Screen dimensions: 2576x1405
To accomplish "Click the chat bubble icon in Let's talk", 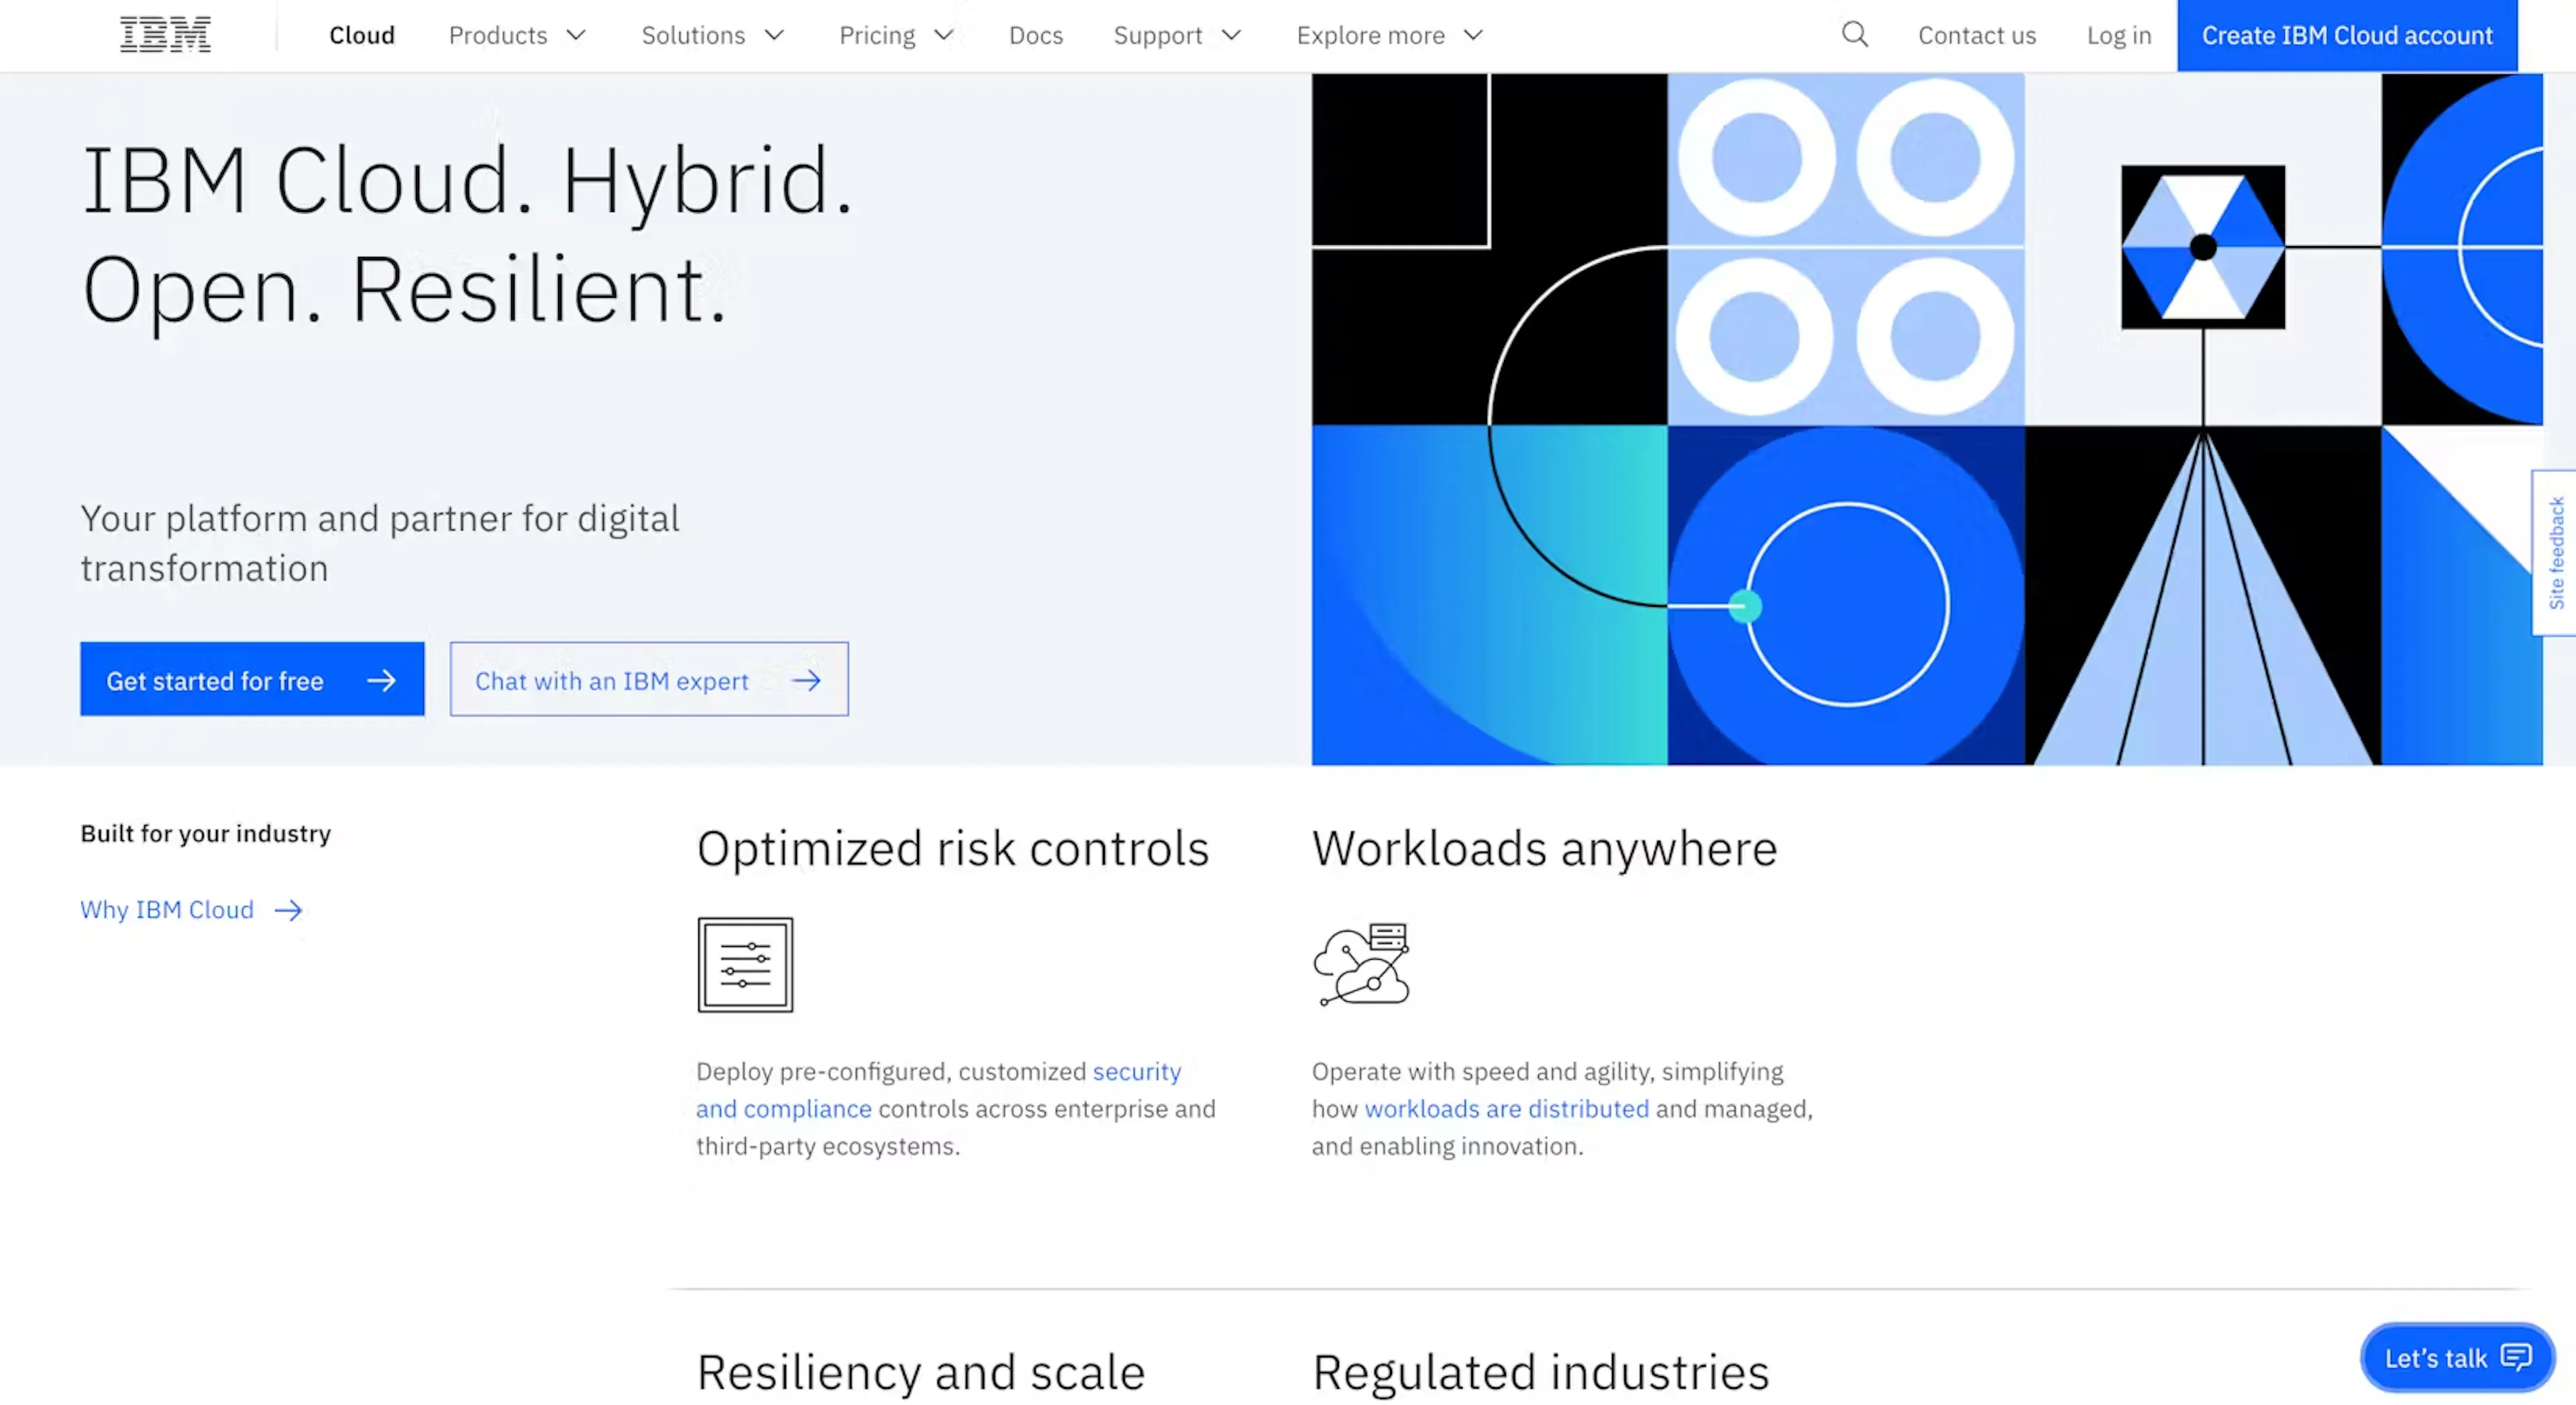I will pyautogui.click(x=2516, y=1357).
